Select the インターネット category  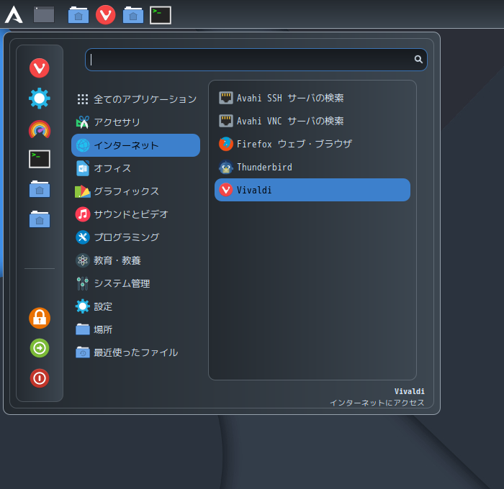(x=135, y=145)
